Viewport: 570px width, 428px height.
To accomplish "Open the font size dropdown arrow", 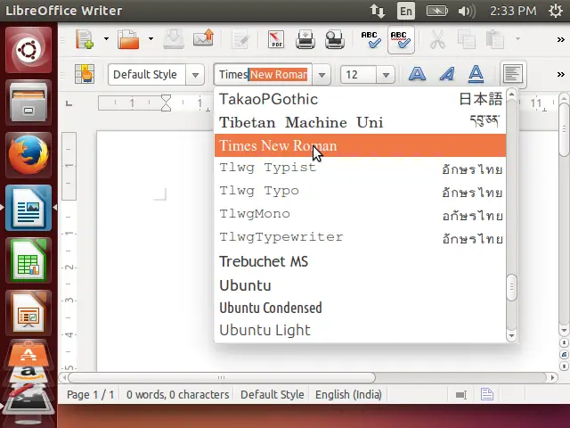I will click(x=386, y=75).
